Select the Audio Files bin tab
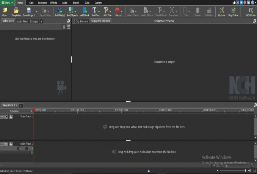The width and height of the screenshot is (257, 174). click(x=22, y=22)
